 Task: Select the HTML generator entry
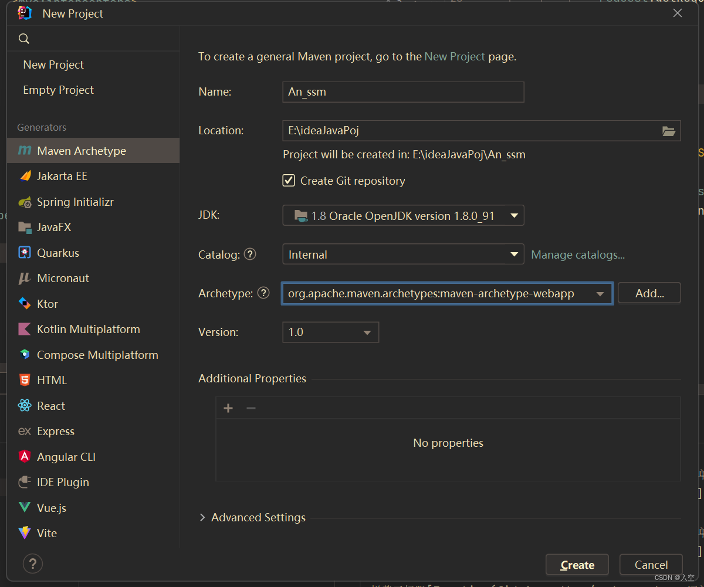pyautogui.click(x=93, y=380)
